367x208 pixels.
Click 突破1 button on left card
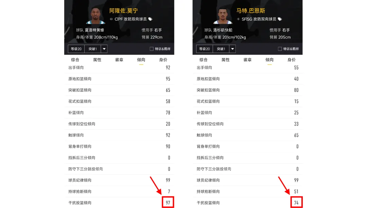tap(93, 49)
